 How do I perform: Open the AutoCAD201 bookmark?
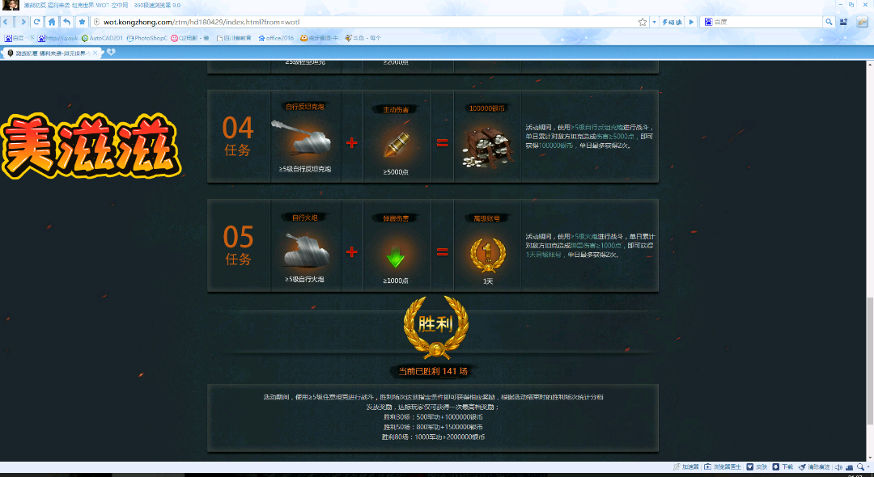coord(102,38)
